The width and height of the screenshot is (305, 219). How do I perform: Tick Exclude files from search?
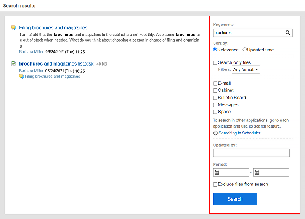click(x=215, y=184)
